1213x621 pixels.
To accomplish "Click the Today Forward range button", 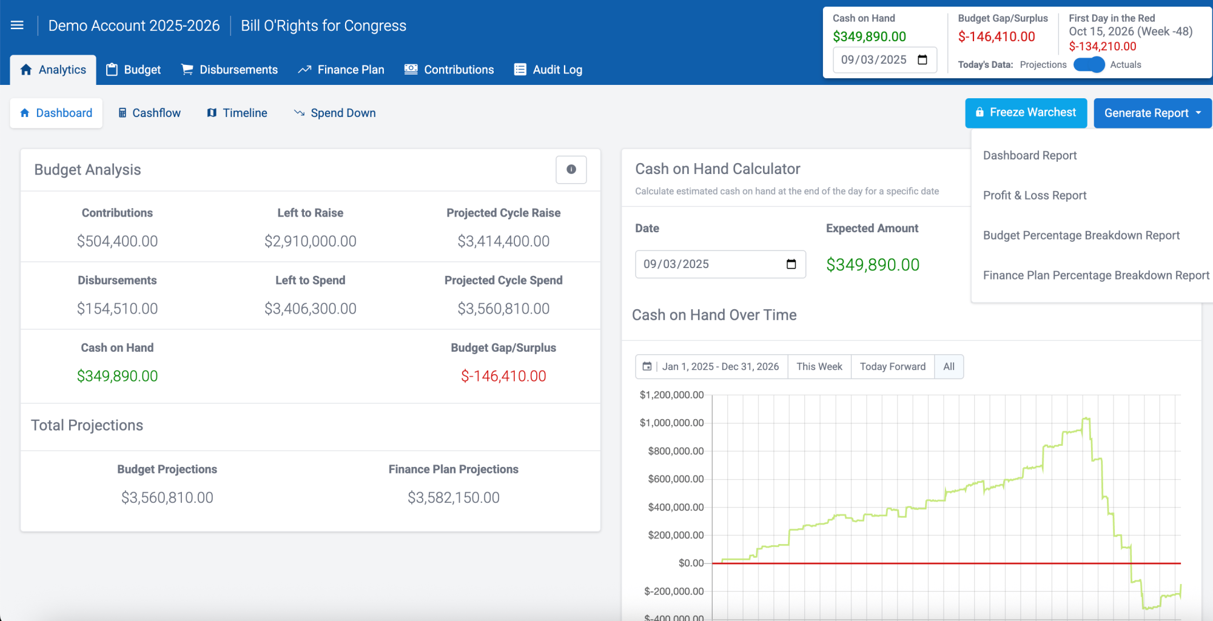I will [x=892, y=366].
